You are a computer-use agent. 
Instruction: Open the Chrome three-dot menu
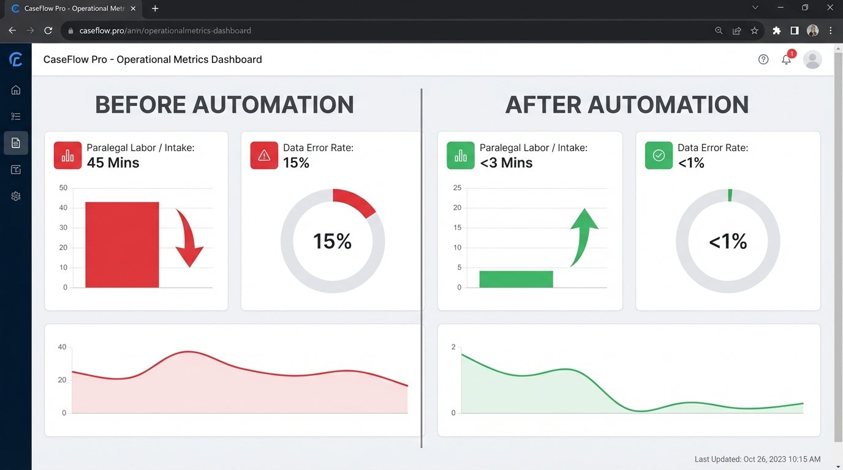[x=830, y=30]
